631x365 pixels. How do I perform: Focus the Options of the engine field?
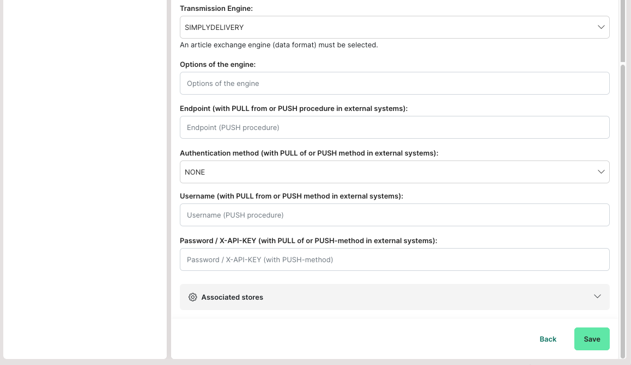coord(394,83)
